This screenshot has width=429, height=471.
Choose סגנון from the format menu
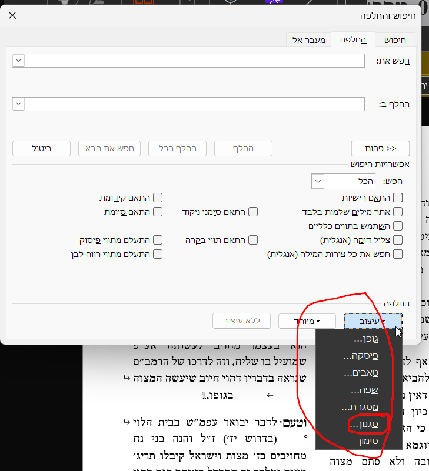(359, 424)
